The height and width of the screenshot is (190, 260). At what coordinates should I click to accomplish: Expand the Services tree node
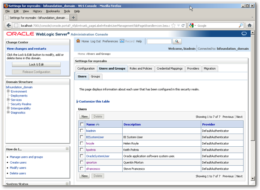pos(8,100)
